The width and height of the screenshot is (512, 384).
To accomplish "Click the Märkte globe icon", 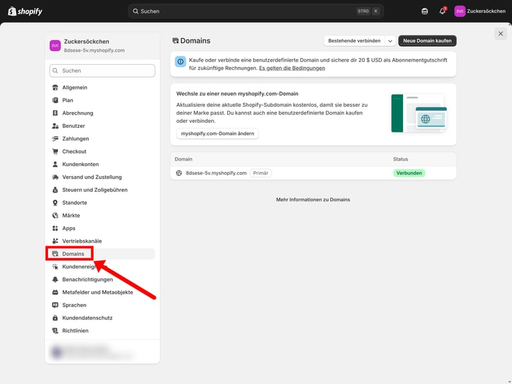I will (x=55, y=216).
